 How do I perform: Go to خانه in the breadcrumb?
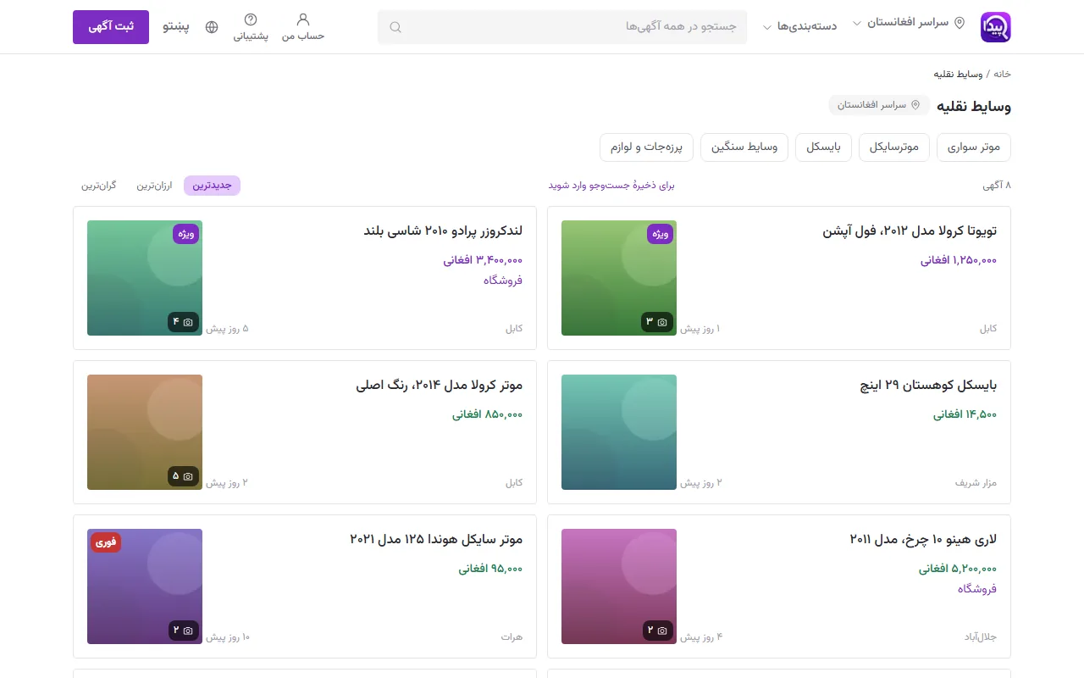pos(1002,74)
